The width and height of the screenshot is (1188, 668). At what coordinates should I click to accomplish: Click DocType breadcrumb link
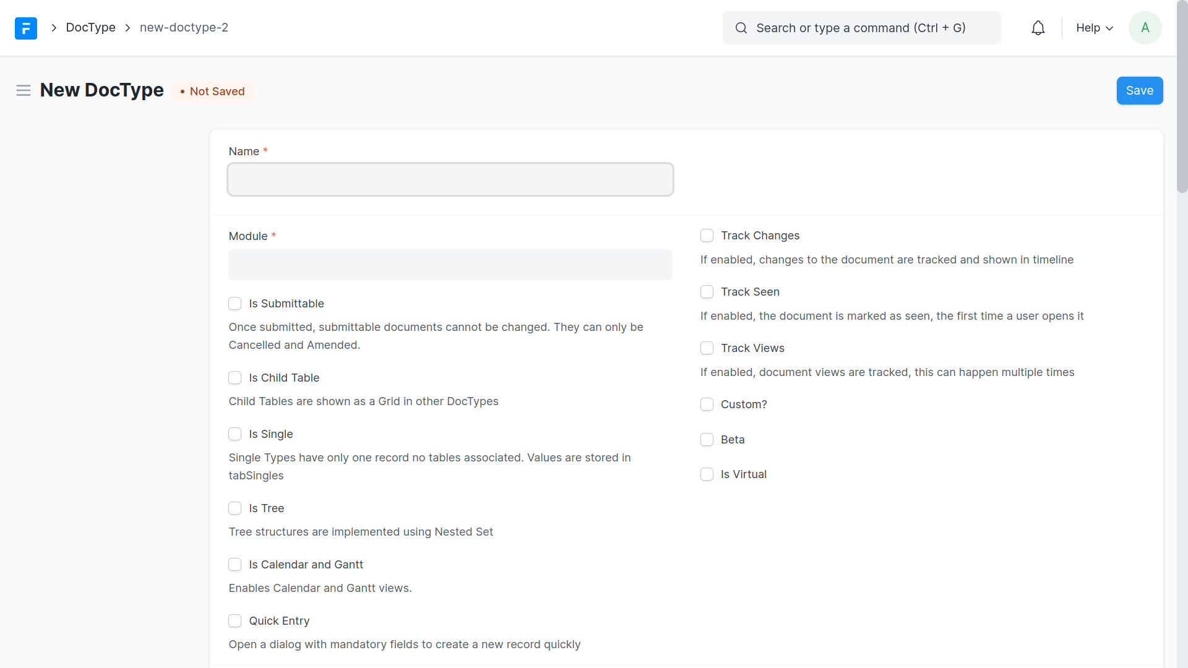click(90, 28)
